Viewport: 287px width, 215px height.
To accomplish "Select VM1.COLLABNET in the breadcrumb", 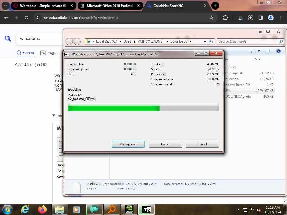I will [x=151, y=41].
